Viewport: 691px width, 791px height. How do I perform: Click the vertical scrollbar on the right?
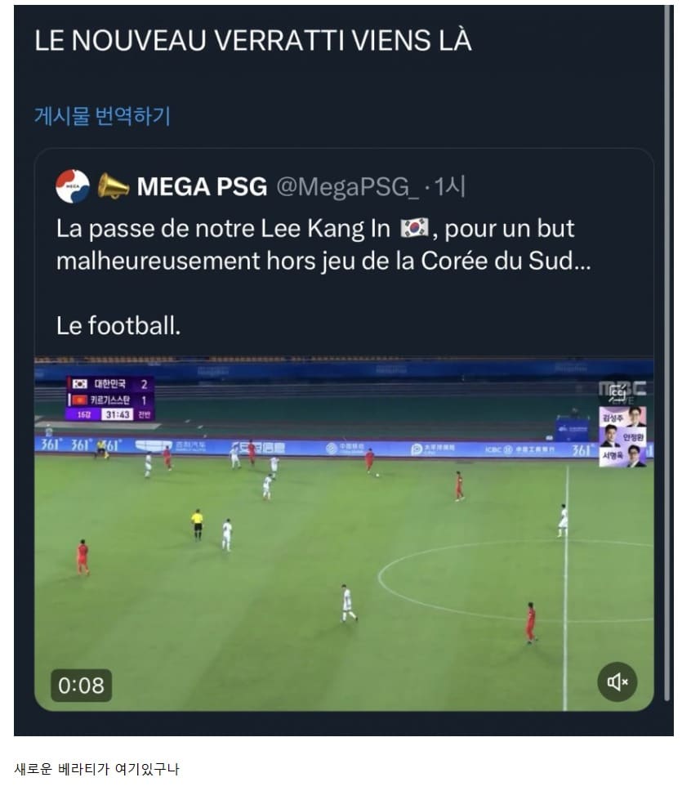point(667,353)
